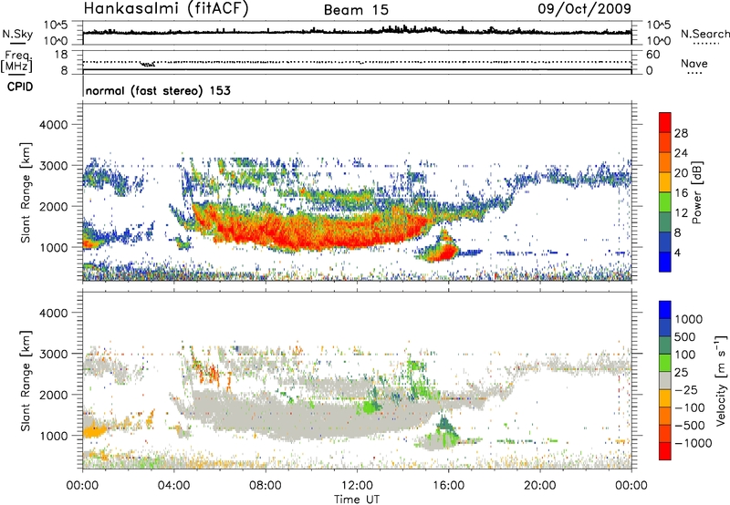730x505 pixels.
Task: Click the blue bottom segment of power colorbar
Action: pyautogui.click(x=665, y=263)
